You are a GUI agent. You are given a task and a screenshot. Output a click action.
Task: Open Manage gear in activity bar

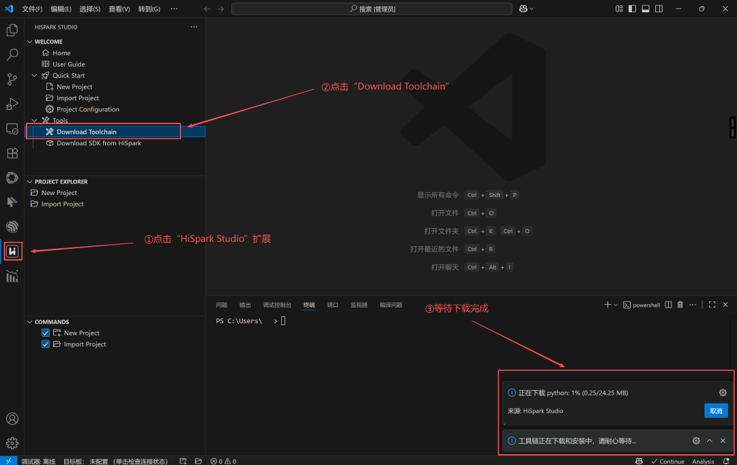pos(12,443)
